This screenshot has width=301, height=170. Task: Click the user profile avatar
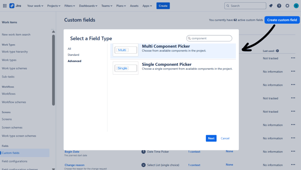(296, 6)
